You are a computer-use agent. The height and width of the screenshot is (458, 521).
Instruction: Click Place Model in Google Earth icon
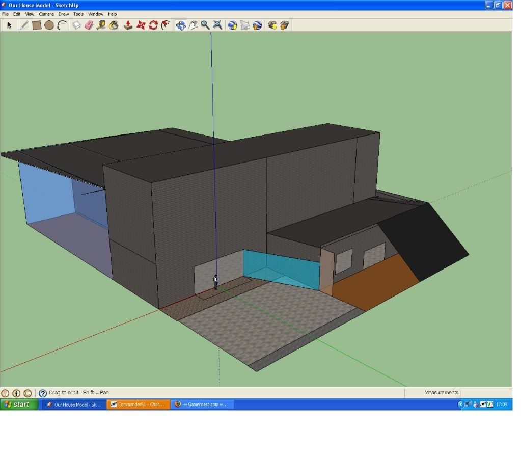coord(257,25)
